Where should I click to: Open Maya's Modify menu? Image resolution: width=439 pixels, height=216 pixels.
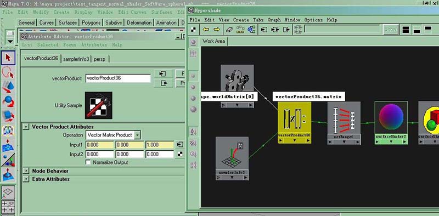41,12
